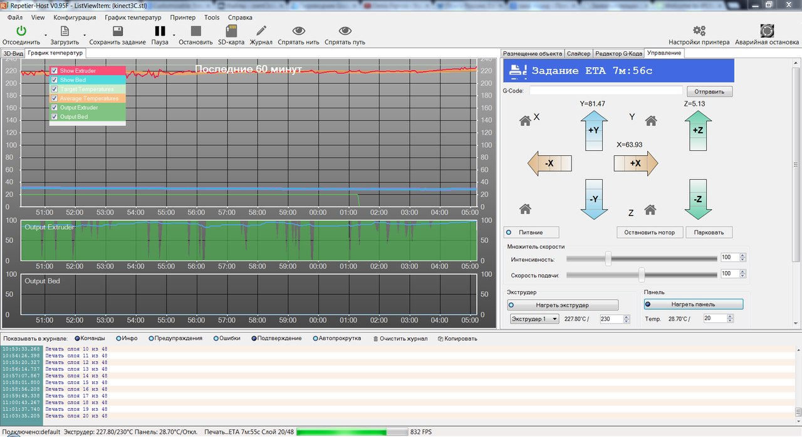Home the X axis
Viewport: 802px width, 437px height.
pos(525,121)
